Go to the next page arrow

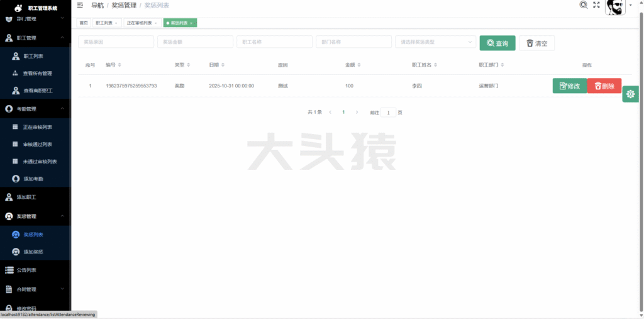[x=357, y=112]
